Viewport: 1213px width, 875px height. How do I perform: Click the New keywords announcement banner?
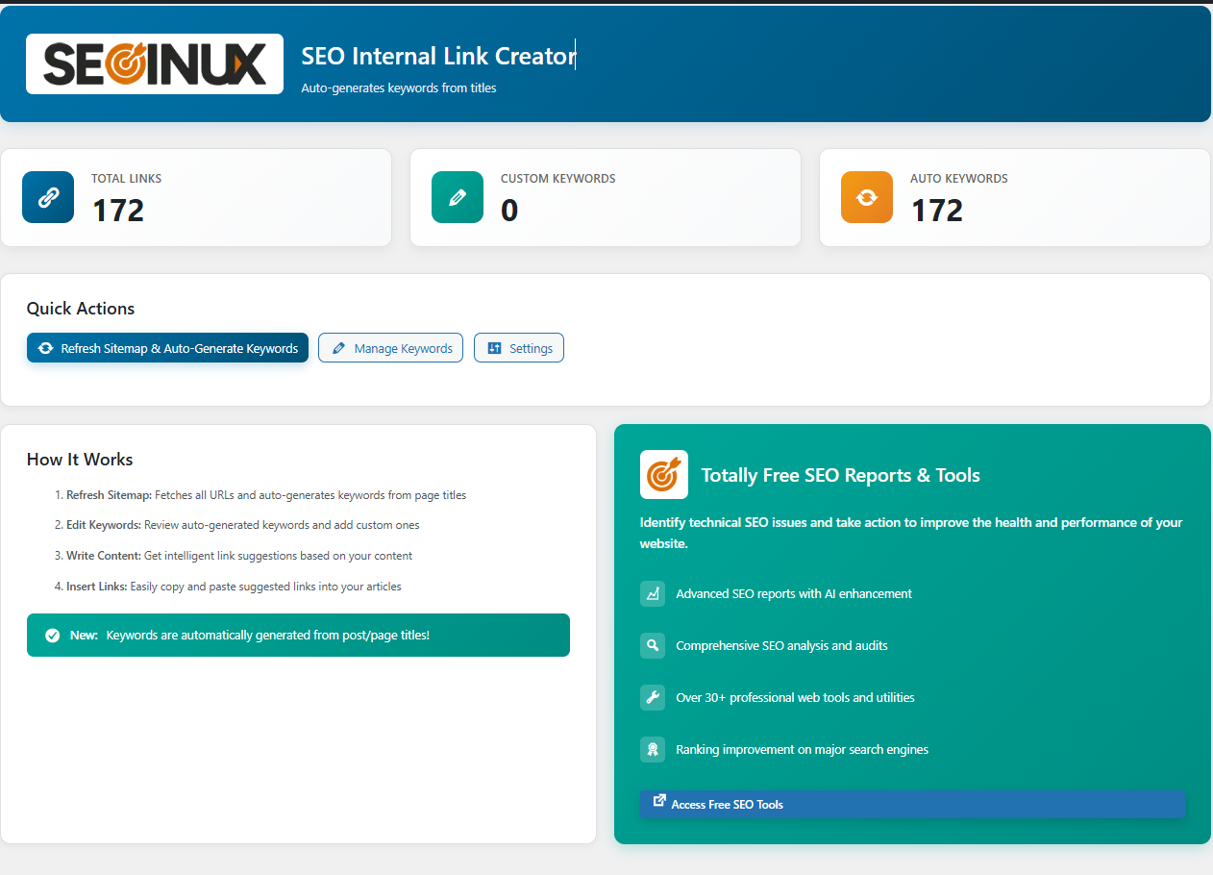click(x=298, y=635)
